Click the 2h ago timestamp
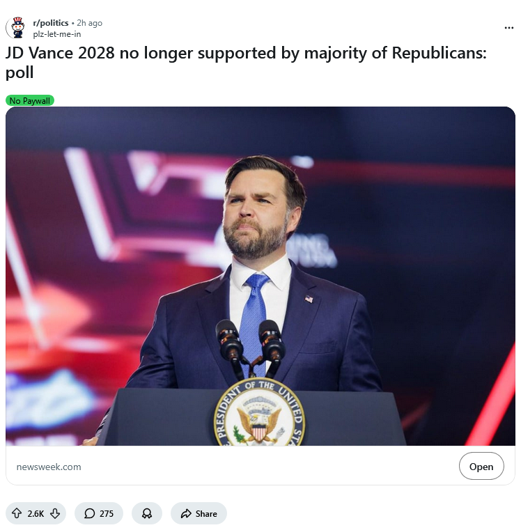This screenshot has height=530, width=521. [90, 23]
